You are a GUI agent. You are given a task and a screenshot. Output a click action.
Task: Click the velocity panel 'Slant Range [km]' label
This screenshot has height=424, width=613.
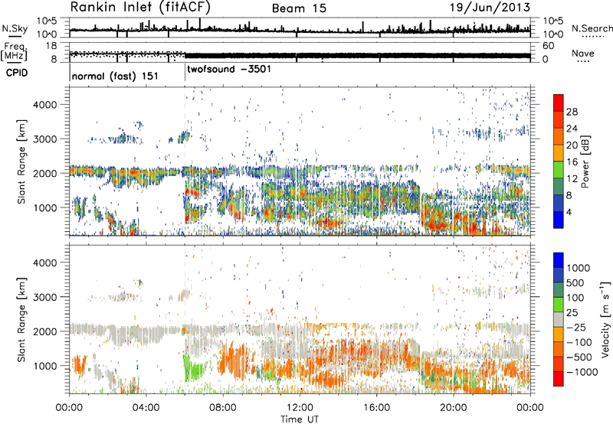[x=21, y=319]
